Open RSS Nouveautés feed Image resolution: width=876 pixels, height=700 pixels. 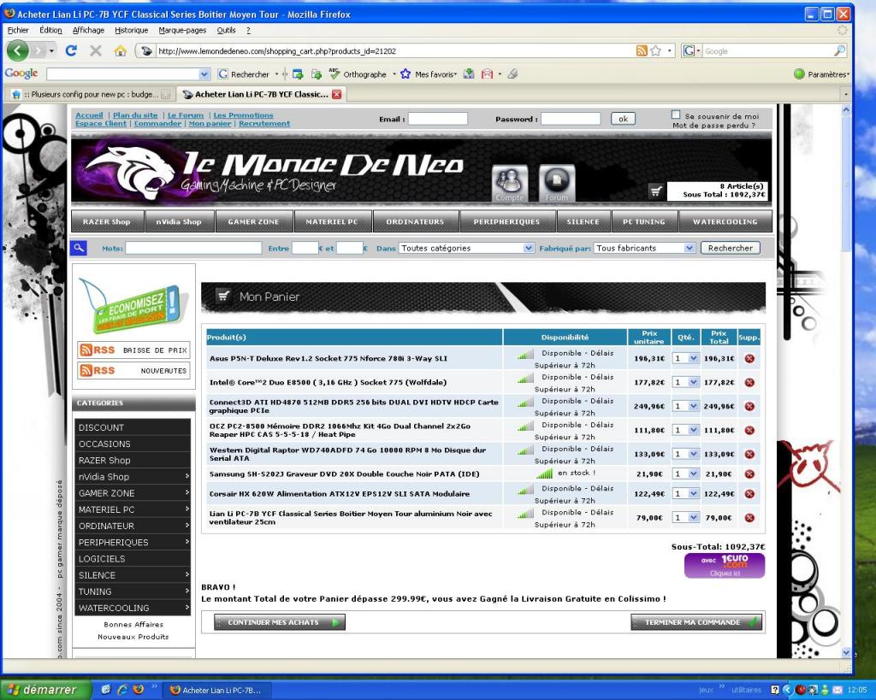(x=133, y=370)
